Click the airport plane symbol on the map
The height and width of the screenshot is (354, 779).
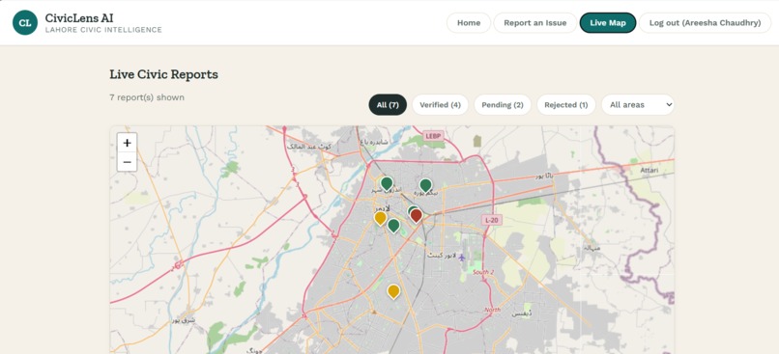pos(462,258)
